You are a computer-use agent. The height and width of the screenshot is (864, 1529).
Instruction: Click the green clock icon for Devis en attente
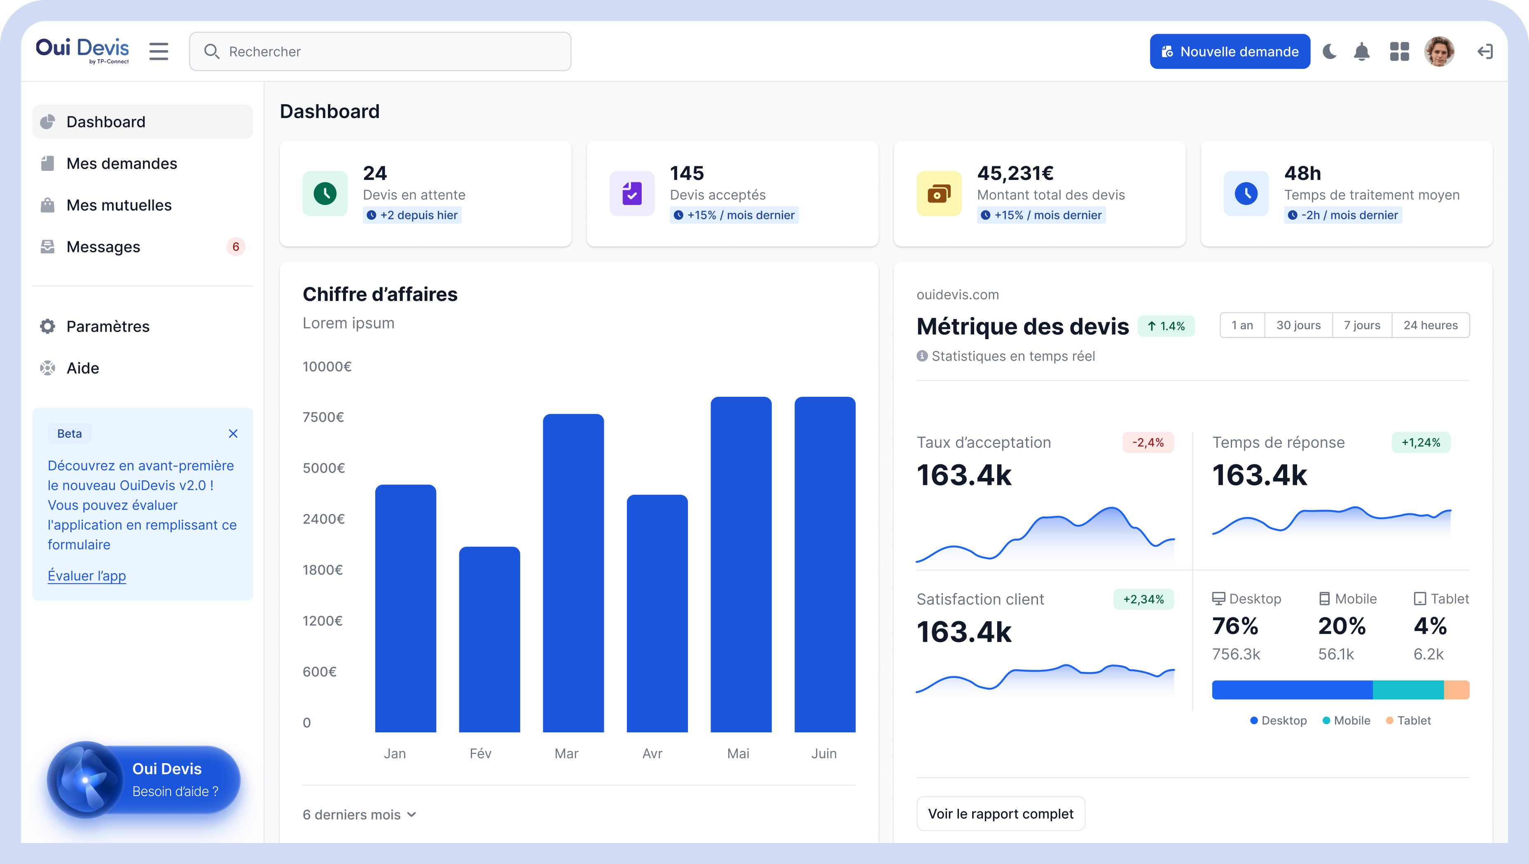pyautogui.click(x=325, y=193)
